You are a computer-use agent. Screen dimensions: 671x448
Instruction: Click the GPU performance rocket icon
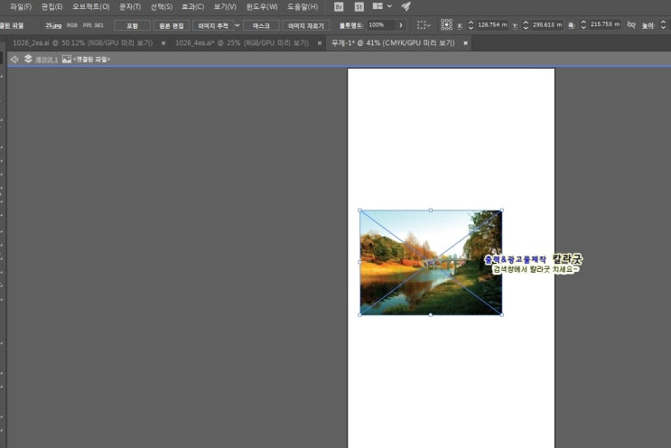click(406, 6)
